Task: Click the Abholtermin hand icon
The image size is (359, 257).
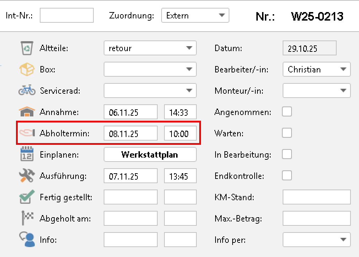Action: pyautogui.click(x=27, y=133)
